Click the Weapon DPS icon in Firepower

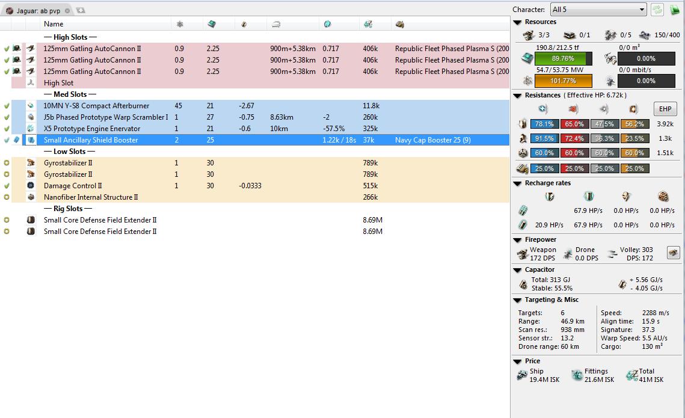(x=523, y=254)
